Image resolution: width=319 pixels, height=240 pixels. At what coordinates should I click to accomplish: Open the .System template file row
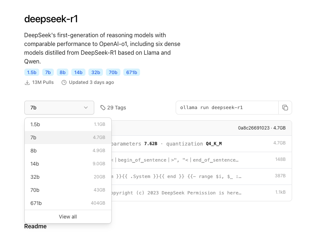coord(202,177)
